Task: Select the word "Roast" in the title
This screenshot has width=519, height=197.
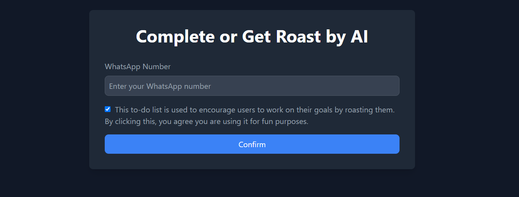Action: 298,37
